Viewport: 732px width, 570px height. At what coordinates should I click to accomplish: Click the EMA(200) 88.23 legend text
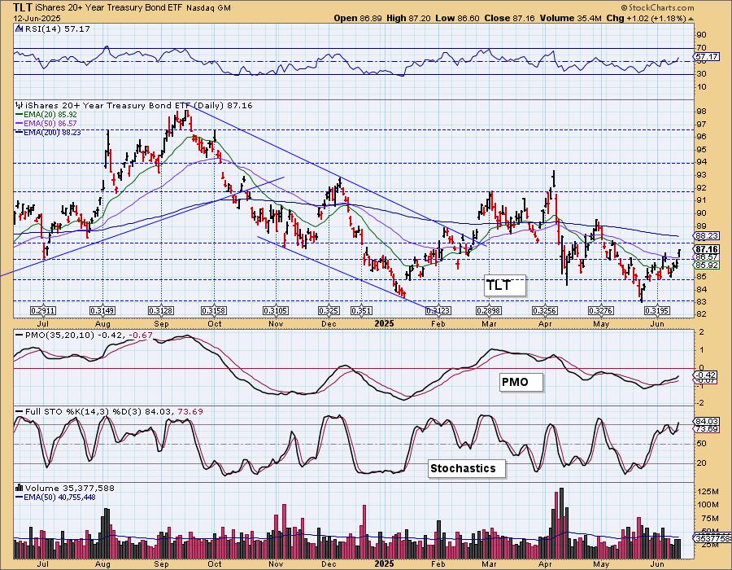[52, 132]
